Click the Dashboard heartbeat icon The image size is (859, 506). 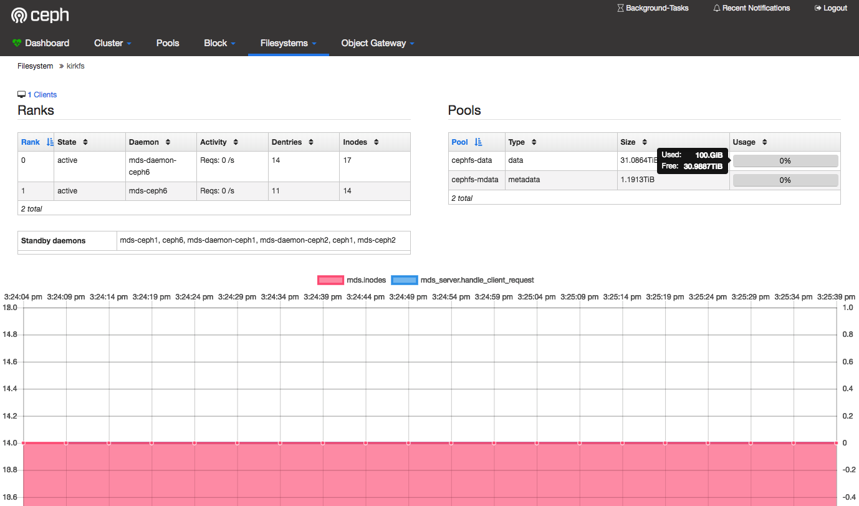(17, 43)
